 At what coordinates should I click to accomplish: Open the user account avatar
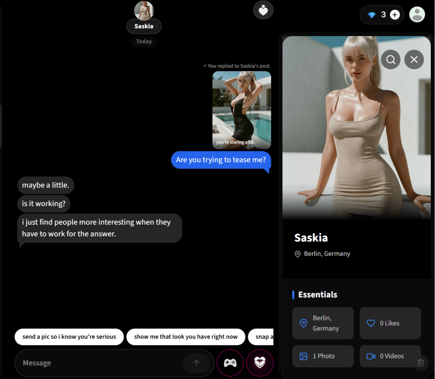click(x=417, y=14)
